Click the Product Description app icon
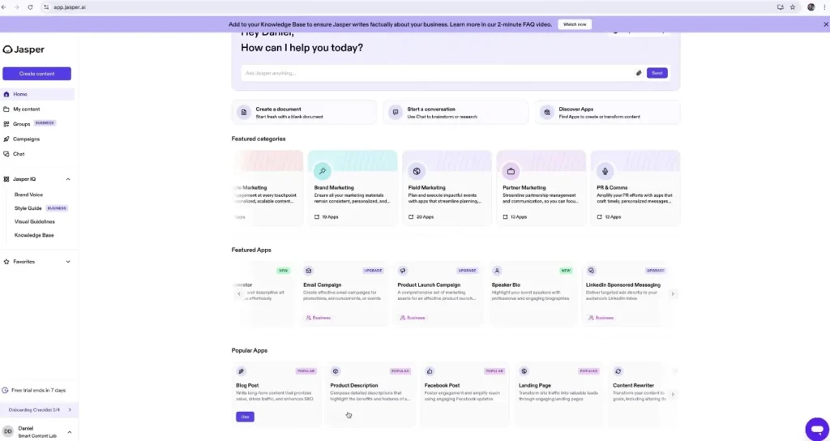This screenshot has width=830, height=441. click(x=335, y=371)
